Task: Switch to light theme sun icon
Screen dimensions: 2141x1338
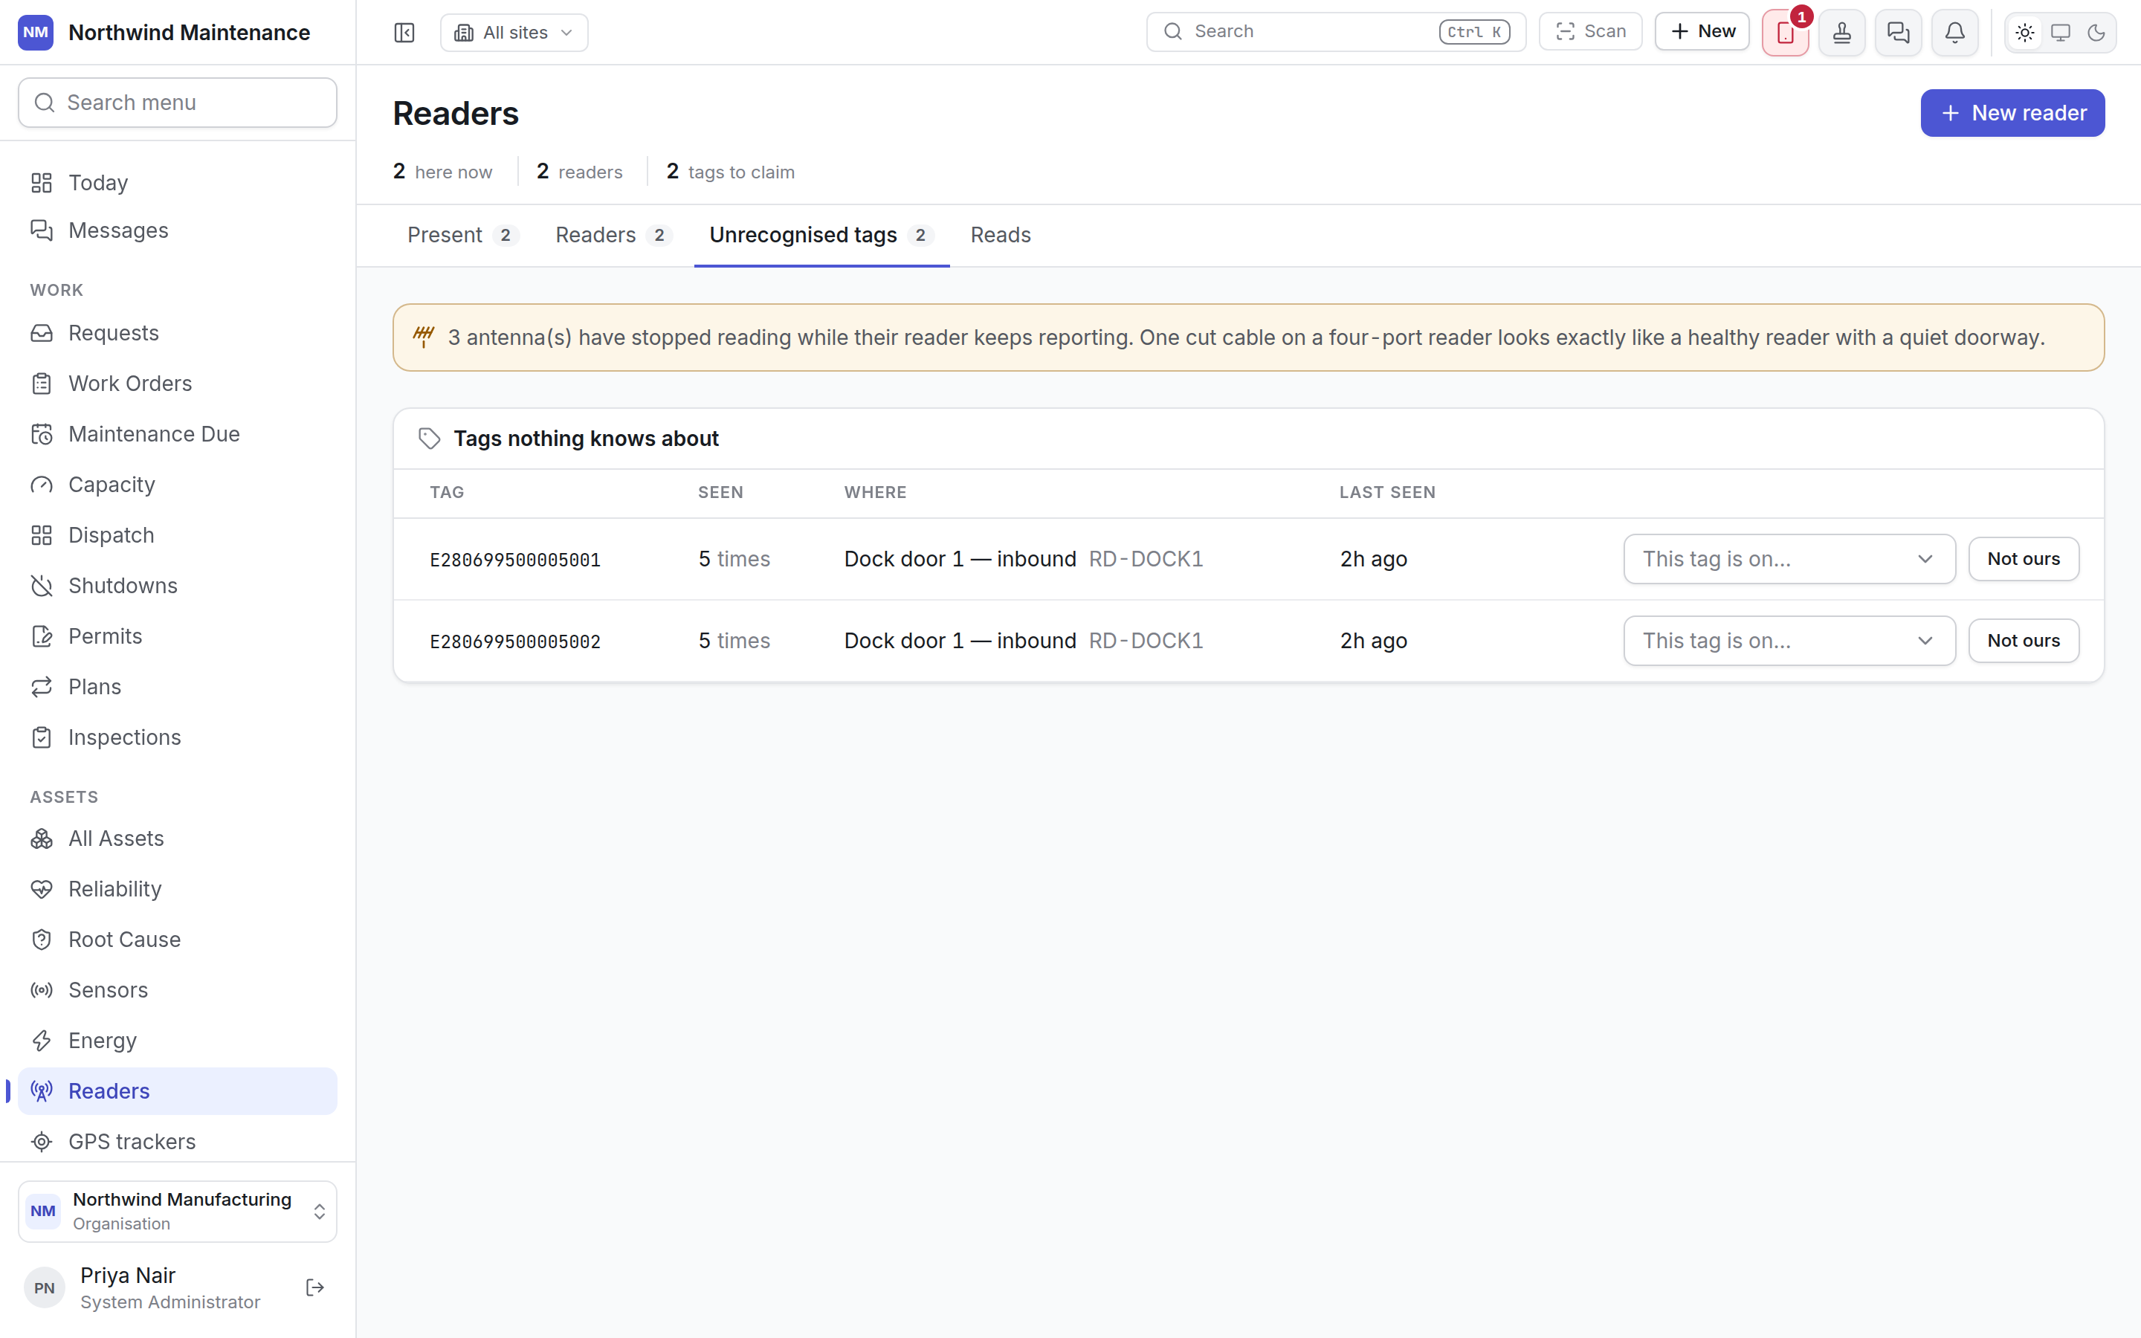Action: click(x=2025, y=33)
